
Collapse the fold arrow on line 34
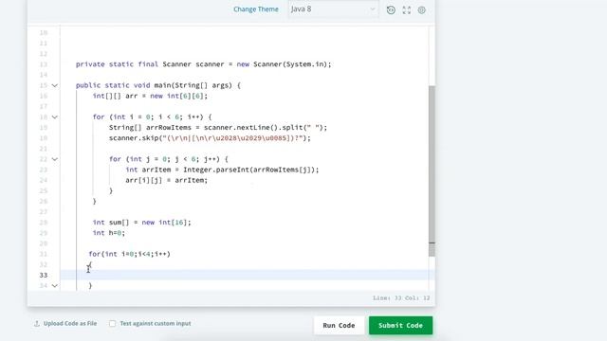point(55,286)
